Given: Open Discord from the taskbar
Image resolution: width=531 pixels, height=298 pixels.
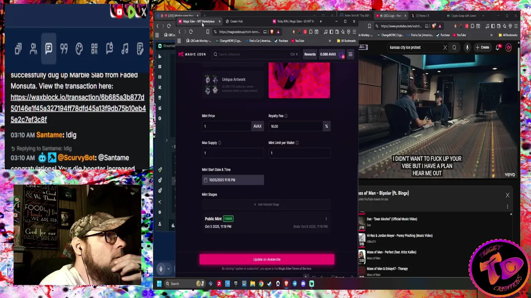Looking at the screenshot, I should (303, 284).
